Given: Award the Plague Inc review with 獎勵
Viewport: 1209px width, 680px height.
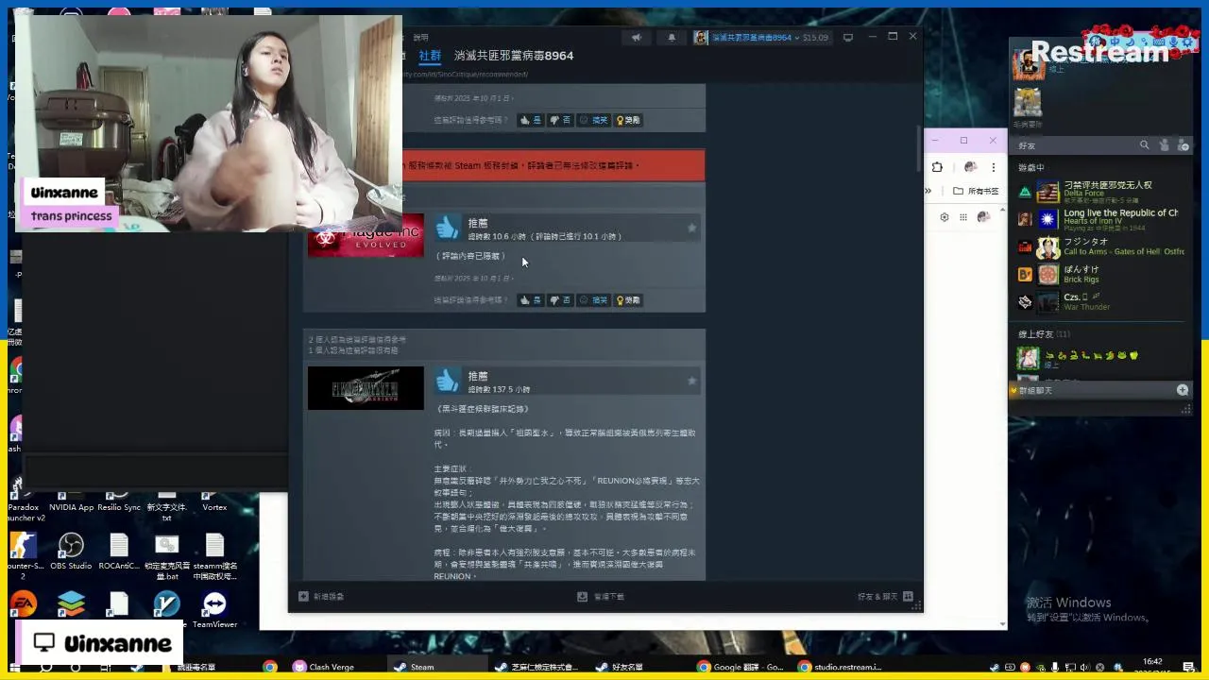Looking at the screenshot, I should [629, 300].
